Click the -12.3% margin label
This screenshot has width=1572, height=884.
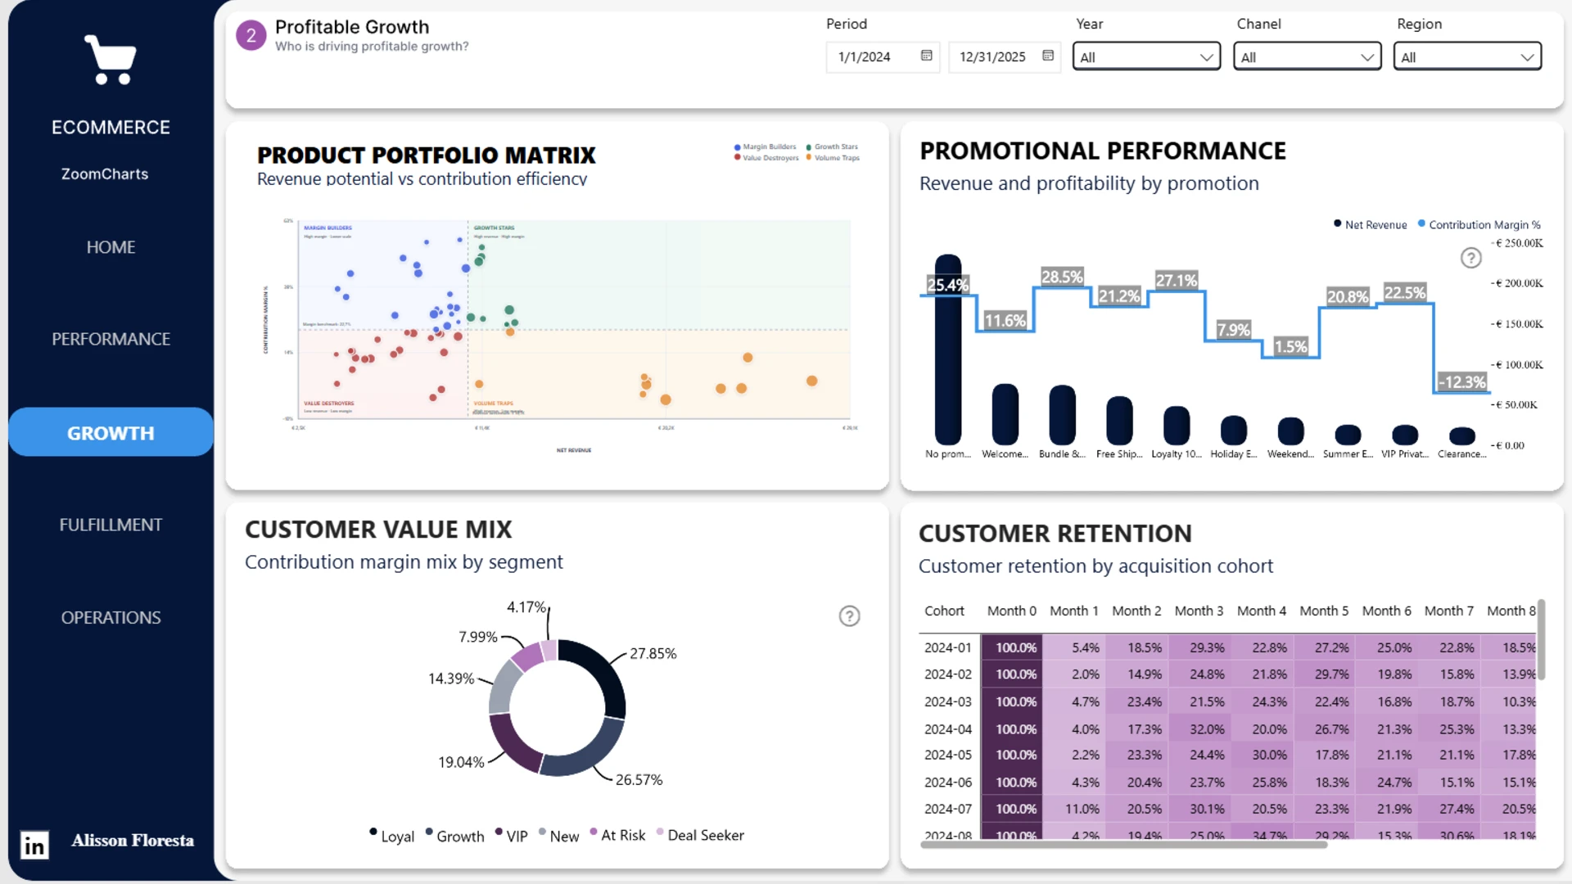1461,381
